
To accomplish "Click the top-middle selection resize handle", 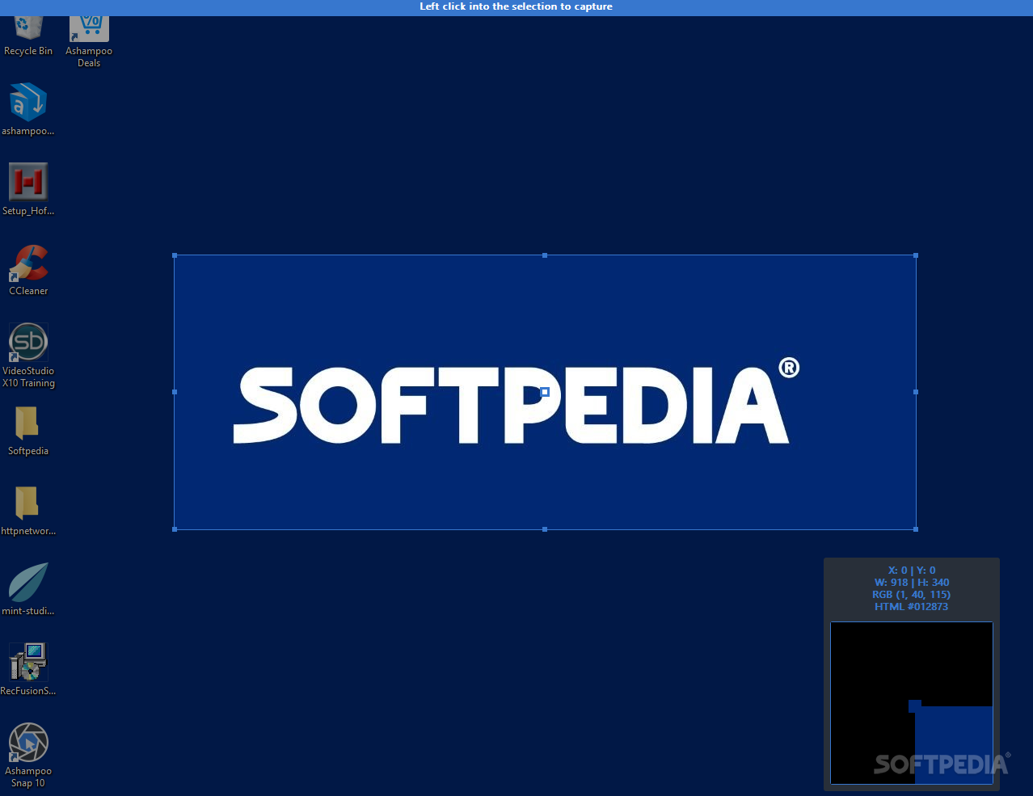I will coord(545,255).
